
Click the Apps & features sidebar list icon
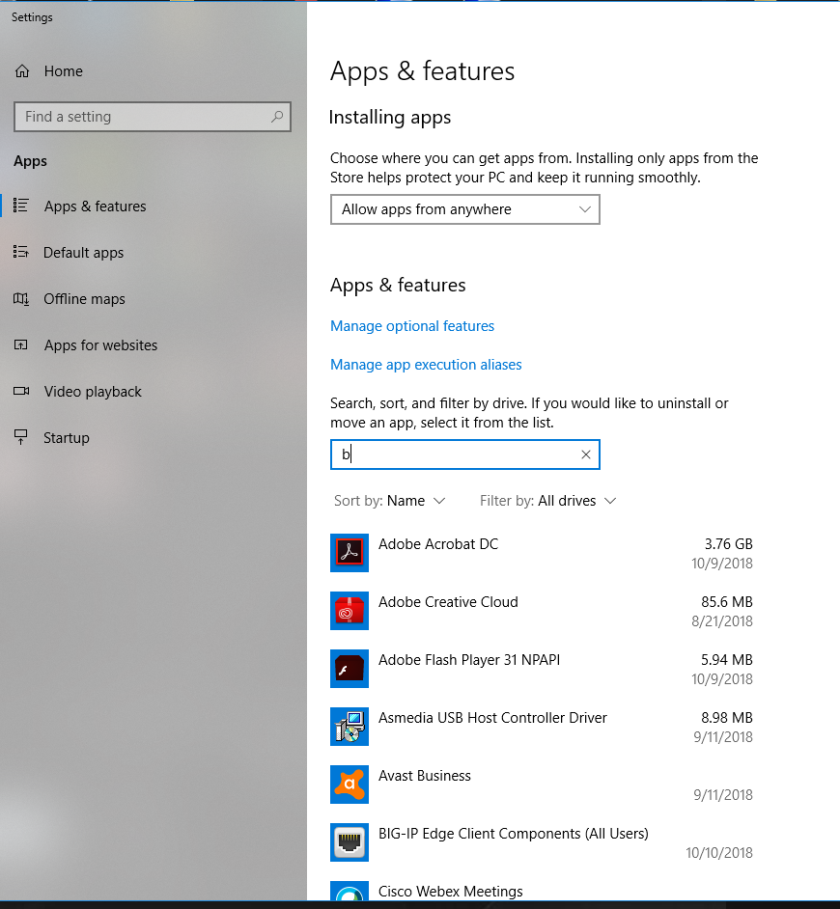point(21,206)
